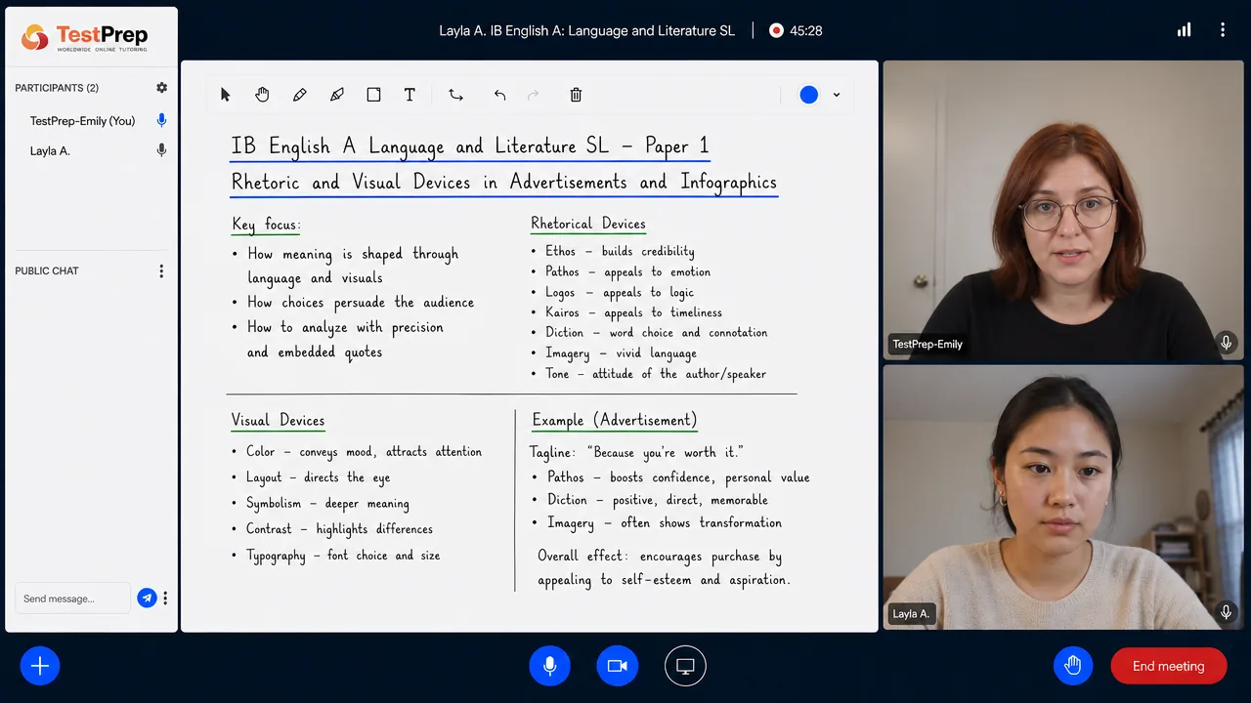Redo the whiteboard action

(533, 95)
